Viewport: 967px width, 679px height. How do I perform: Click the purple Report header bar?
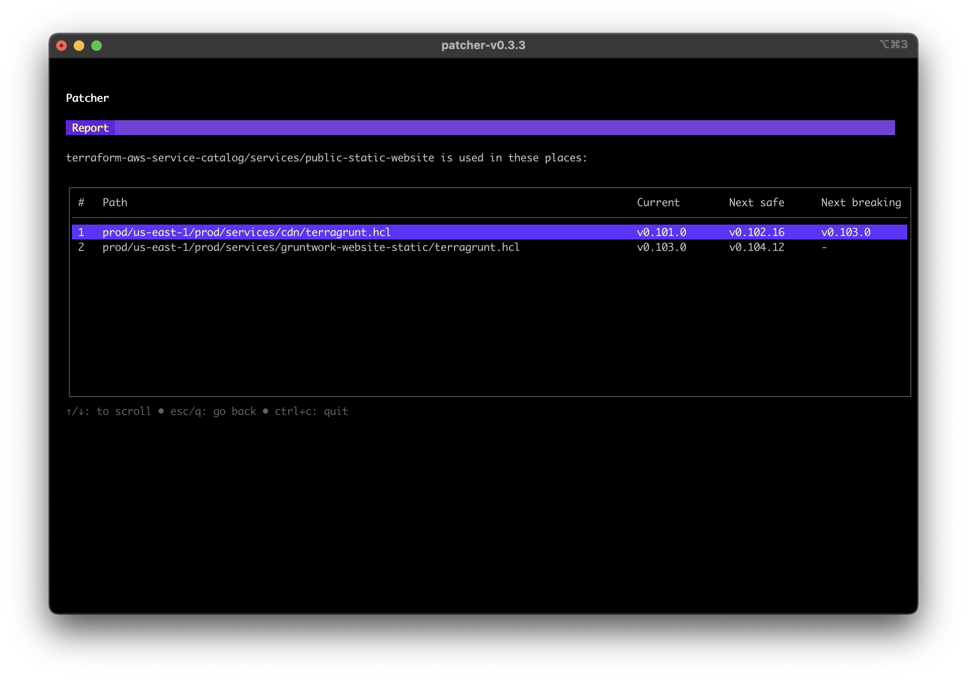(x=483, y=128)
